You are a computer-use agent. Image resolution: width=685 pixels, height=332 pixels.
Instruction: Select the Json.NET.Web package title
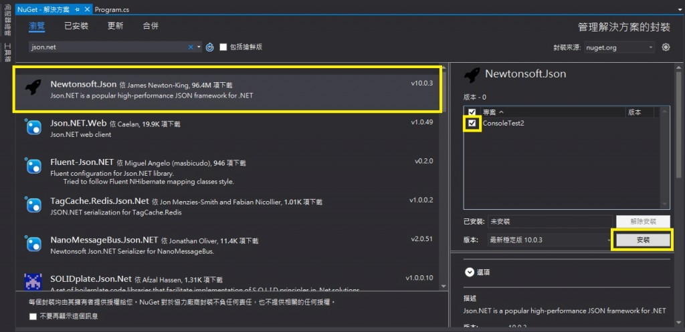78,123
